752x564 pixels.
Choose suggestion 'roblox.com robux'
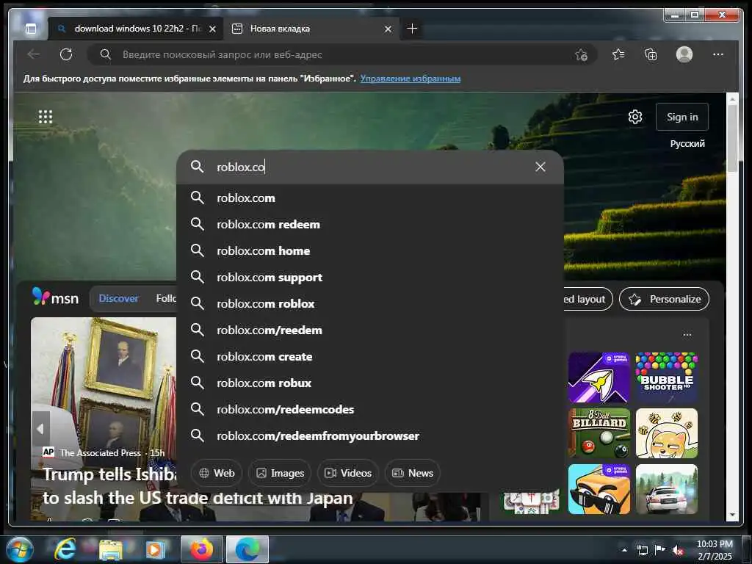370,383
